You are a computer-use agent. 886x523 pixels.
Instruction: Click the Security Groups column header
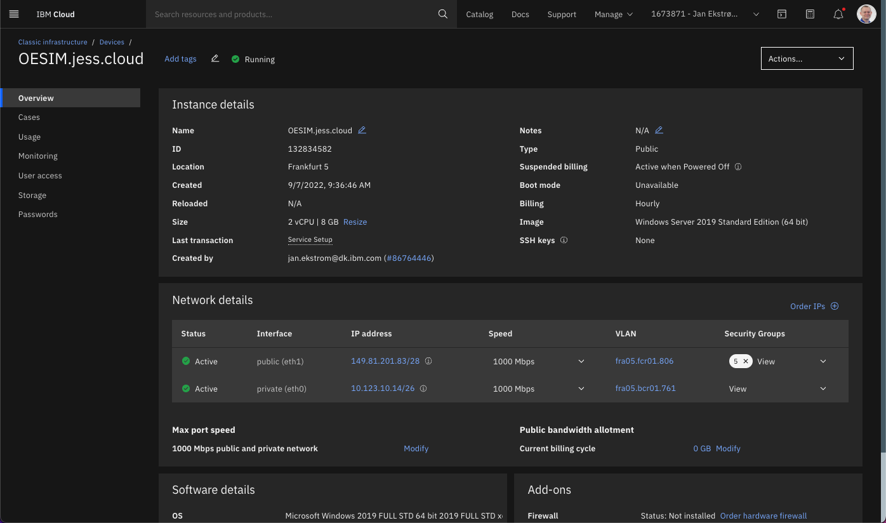pyautogui.click(x=755, y=333)
